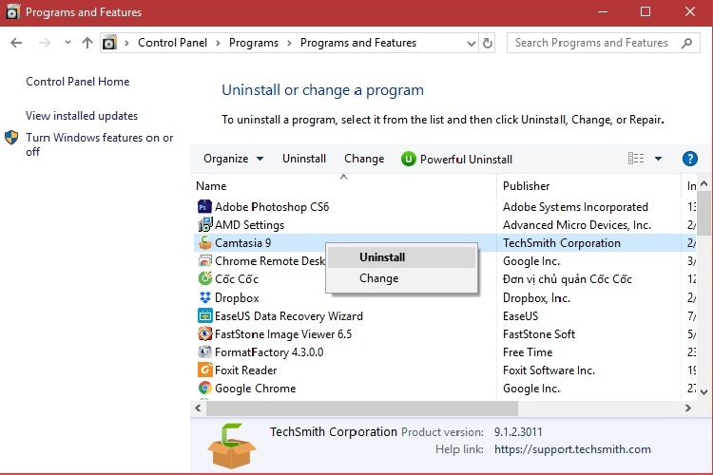
Task: Choose Uninstall from the context menu
Action: pos(382,257)
